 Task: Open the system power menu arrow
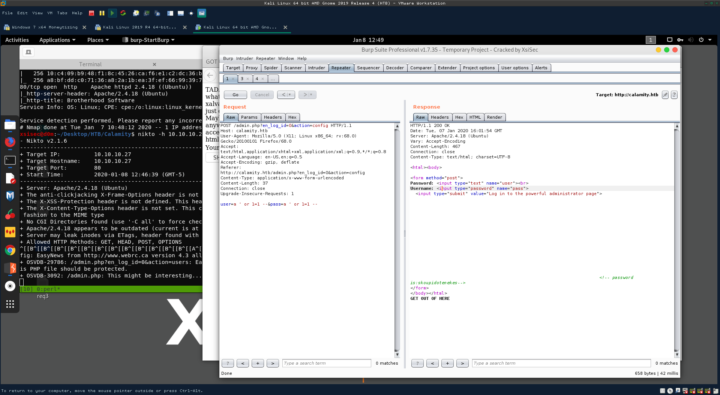point(710,40)
